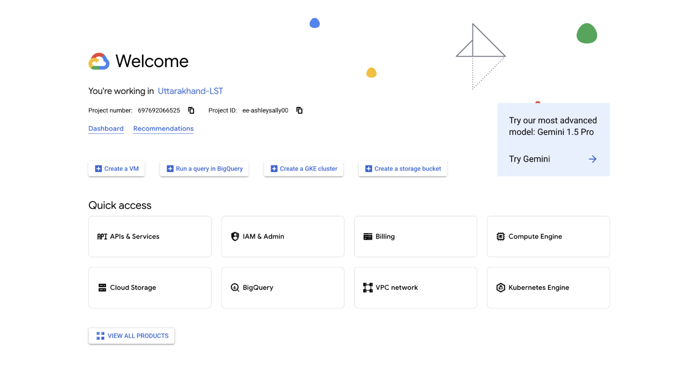This screenshot has width=694, height=372.
Task: Go to the Dashboard link
Action: 106,129
